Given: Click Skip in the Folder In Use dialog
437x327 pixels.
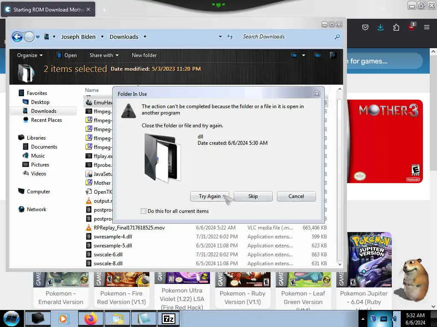Looking at the screenshot, I should (253, 196).
